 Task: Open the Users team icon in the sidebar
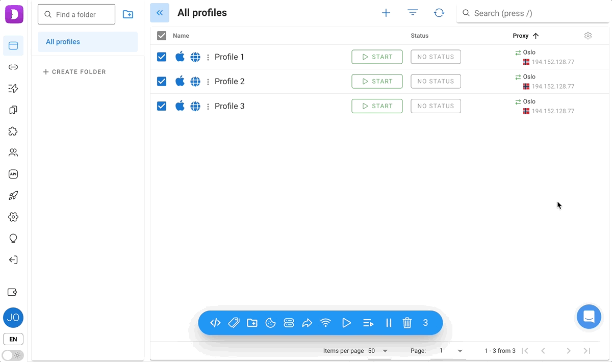coord(13,152)
